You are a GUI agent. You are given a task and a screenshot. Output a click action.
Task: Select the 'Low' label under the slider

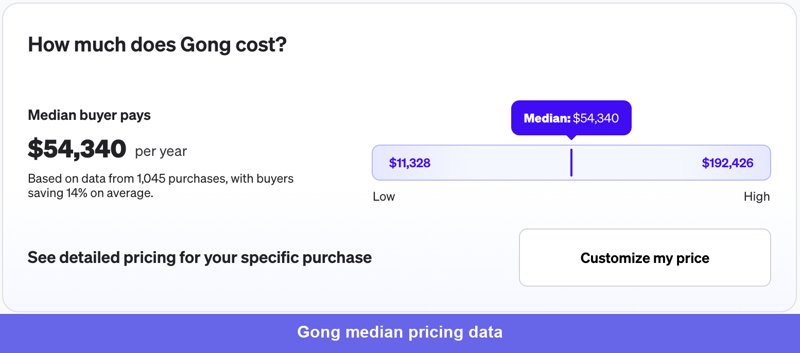click(384, 196)
